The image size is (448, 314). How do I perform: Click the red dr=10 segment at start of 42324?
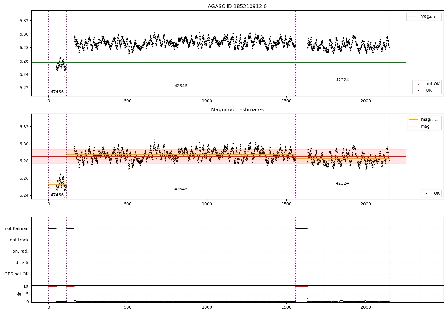(301, 286)
